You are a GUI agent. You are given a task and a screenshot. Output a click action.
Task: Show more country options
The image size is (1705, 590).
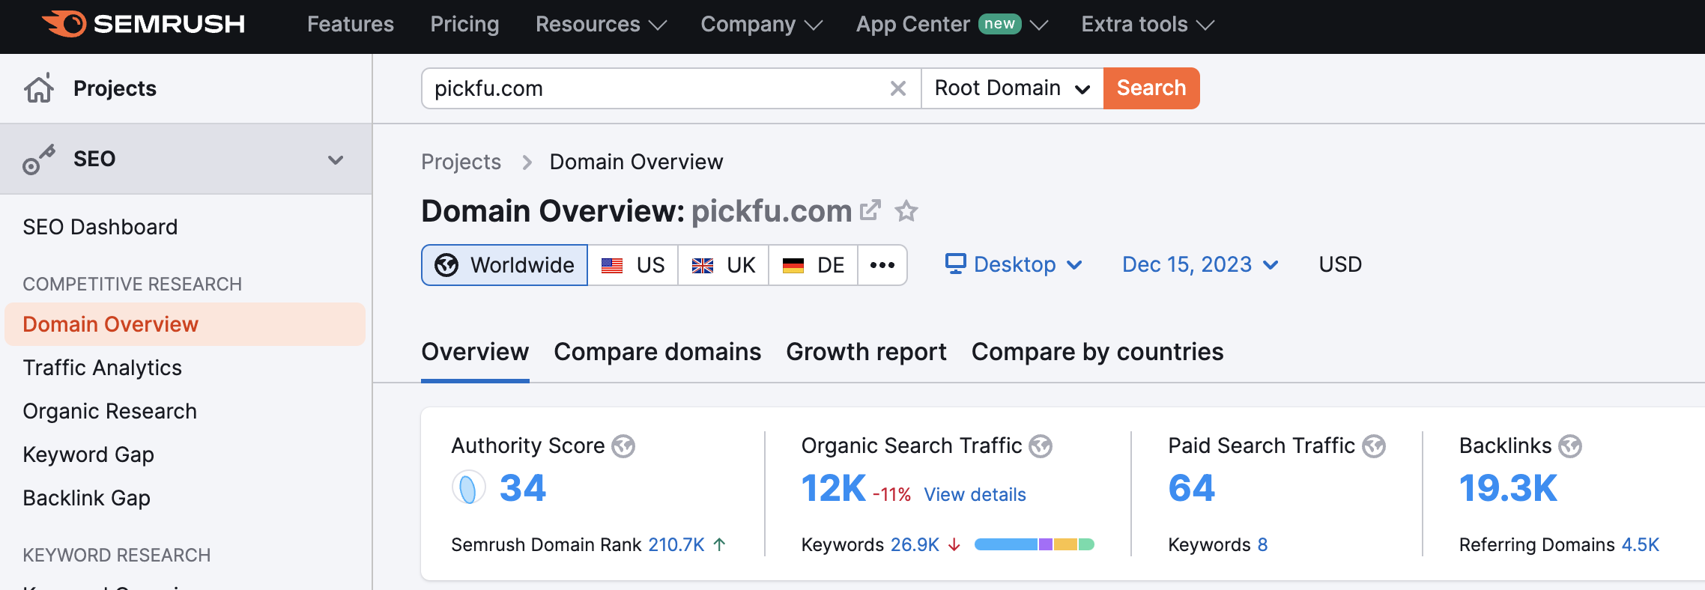[882, 265]
